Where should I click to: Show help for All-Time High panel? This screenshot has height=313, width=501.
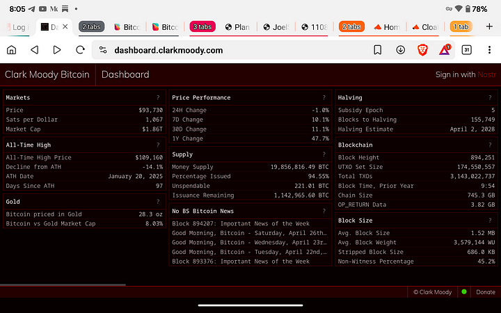point(158,145)
